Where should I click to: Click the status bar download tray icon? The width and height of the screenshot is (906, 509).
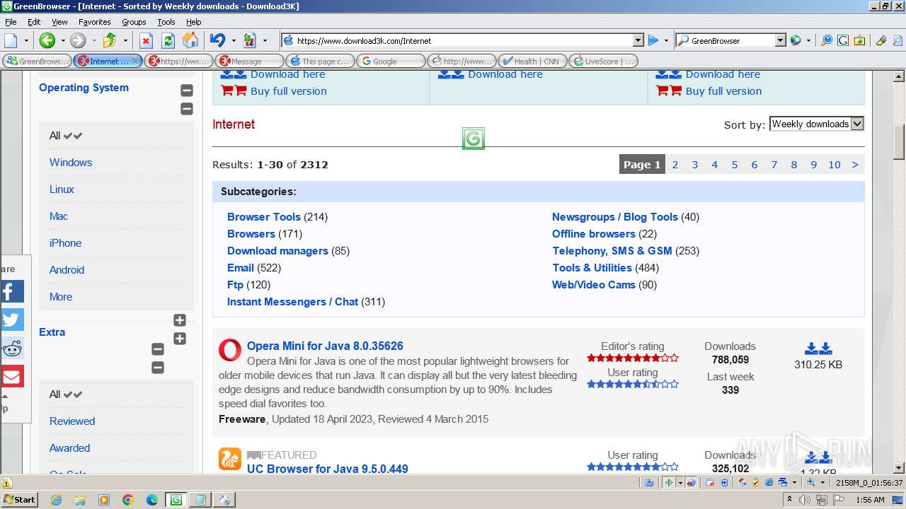649,482
